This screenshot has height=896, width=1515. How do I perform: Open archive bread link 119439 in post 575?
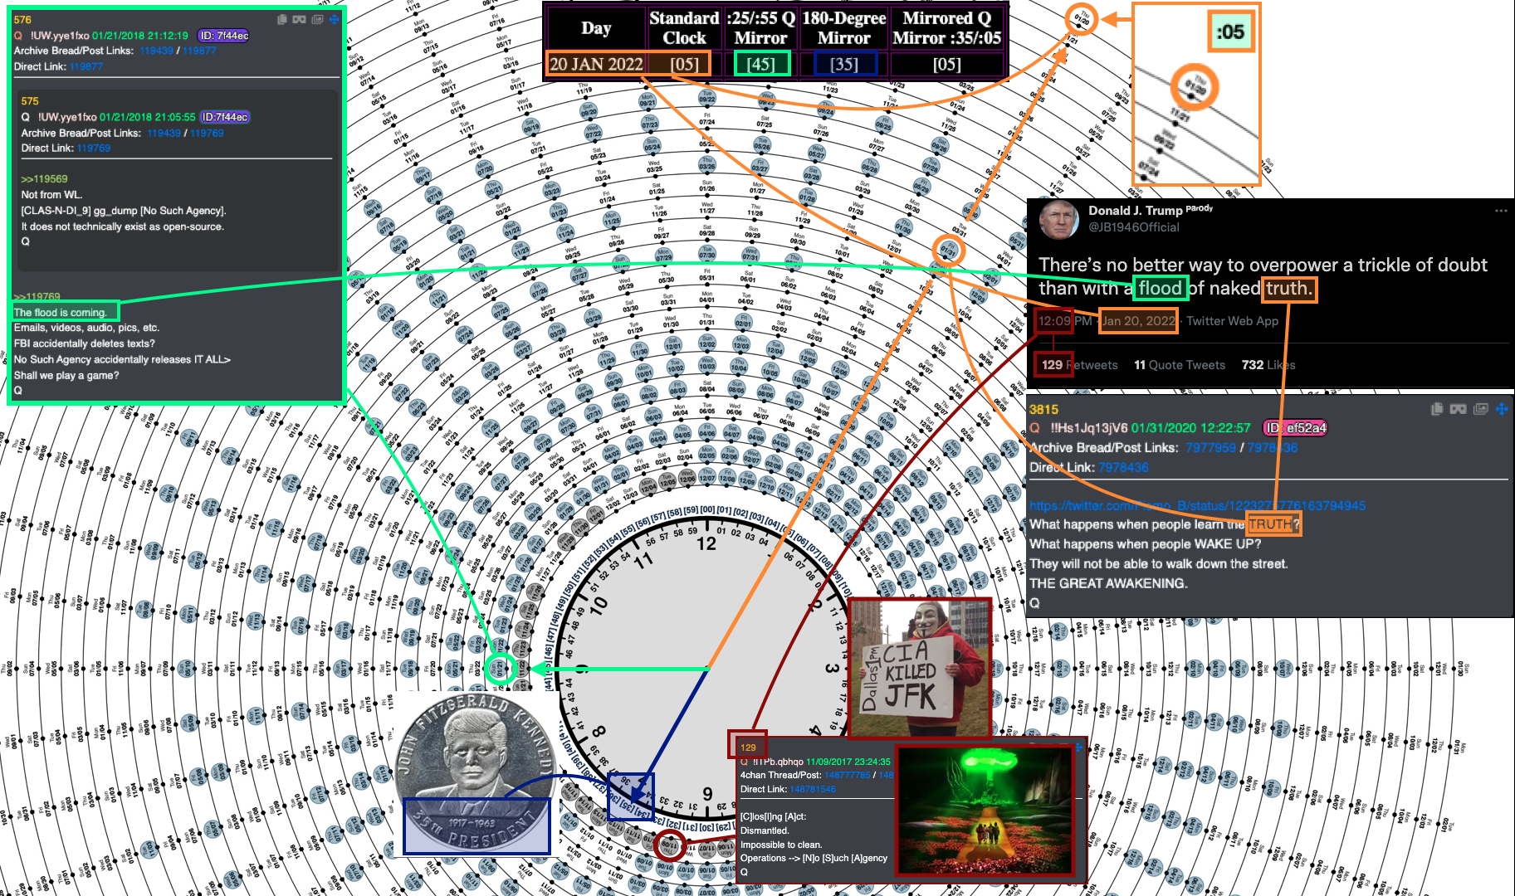tap(164, 133)
